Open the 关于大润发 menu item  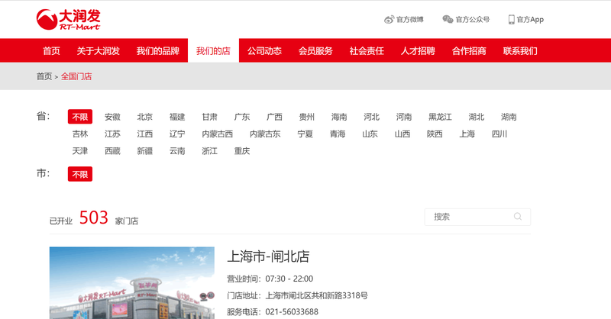99,51
